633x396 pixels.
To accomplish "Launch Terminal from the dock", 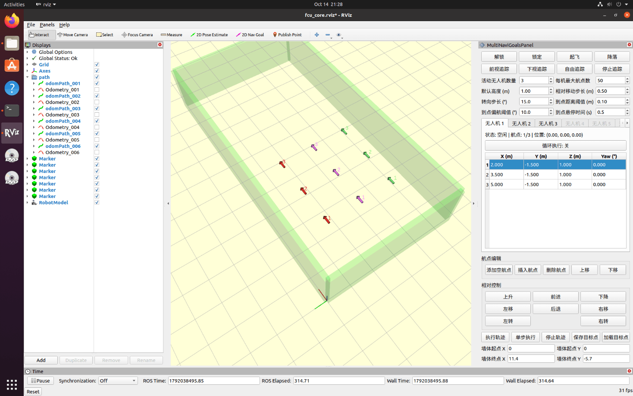I will click(12, 110).
